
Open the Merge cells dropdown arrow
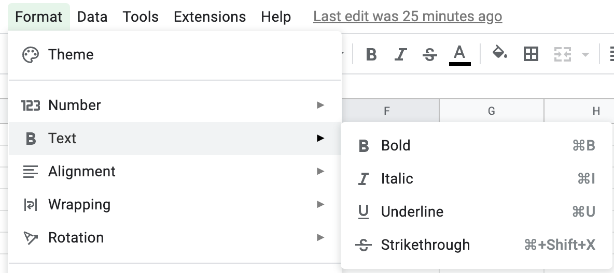tap(585, 54)
